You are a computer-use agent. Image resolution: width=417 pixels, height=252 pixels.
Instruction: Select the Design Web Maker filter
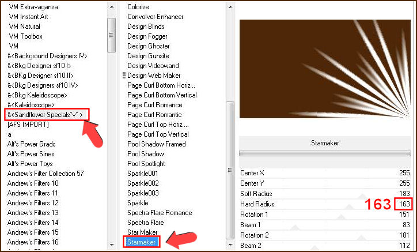[x=154, y=76]
